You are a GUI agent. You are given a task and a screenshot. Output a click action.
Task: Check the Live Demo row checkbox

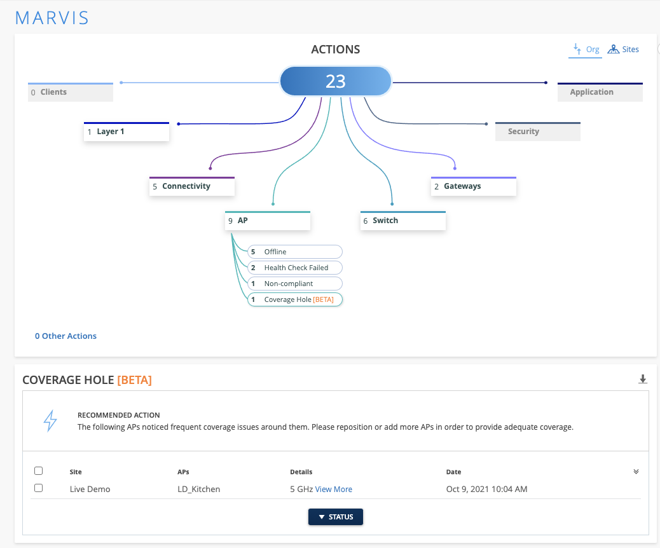(x=39, y=488)
